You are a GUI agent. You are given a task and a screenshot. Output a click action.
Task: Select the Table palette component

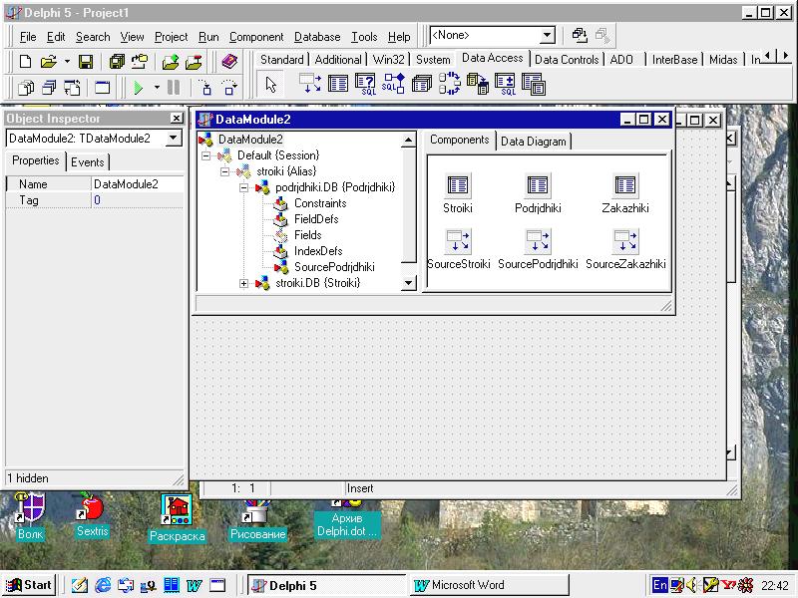[x=338, y=84]
